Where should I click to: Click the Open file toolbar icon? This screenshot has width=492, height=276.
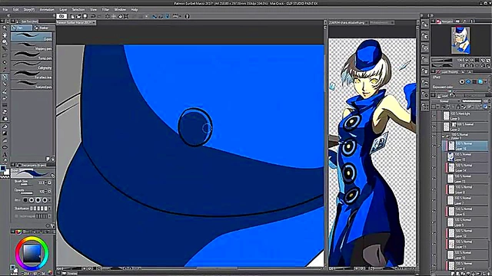point(78,16)
